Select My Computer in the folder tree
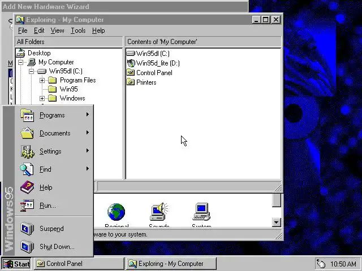This screenshot has height=271, width=362. tap(56, 62)
